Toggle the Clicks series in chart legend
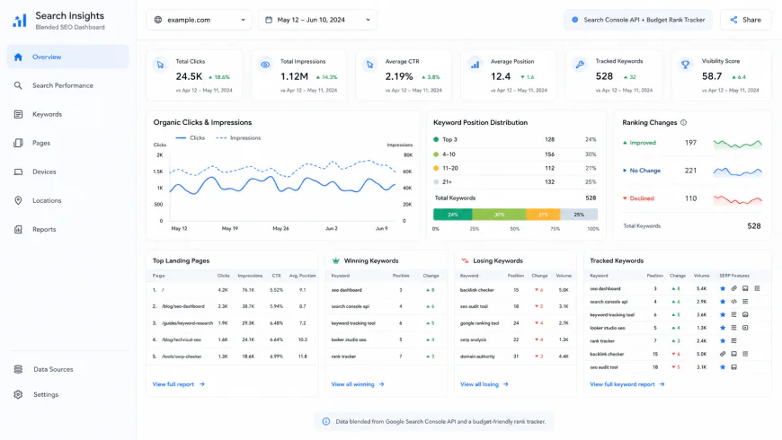The width and height of the screenshot is (782, 440). 190,138
